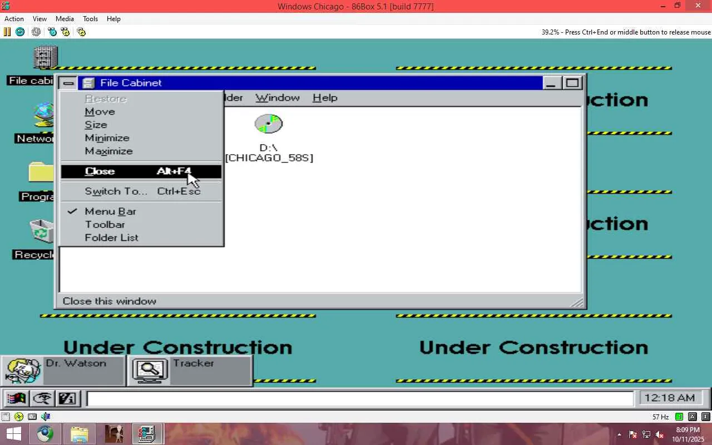Click the 39.2% mouse release status text

point(626,32)
